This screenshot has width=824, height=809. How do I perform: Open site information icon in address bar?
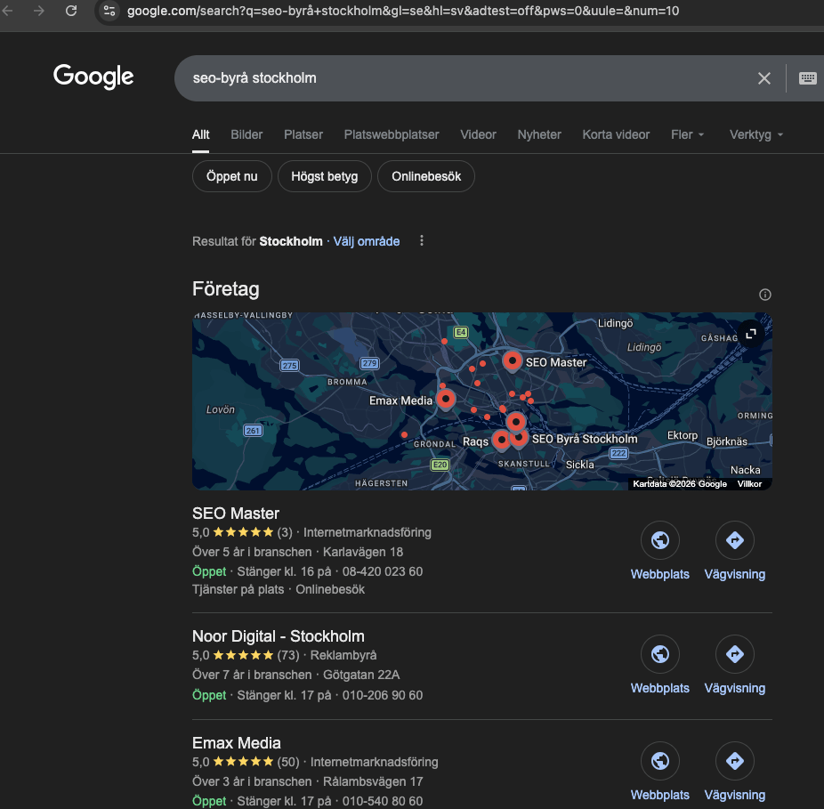[109, 11]
